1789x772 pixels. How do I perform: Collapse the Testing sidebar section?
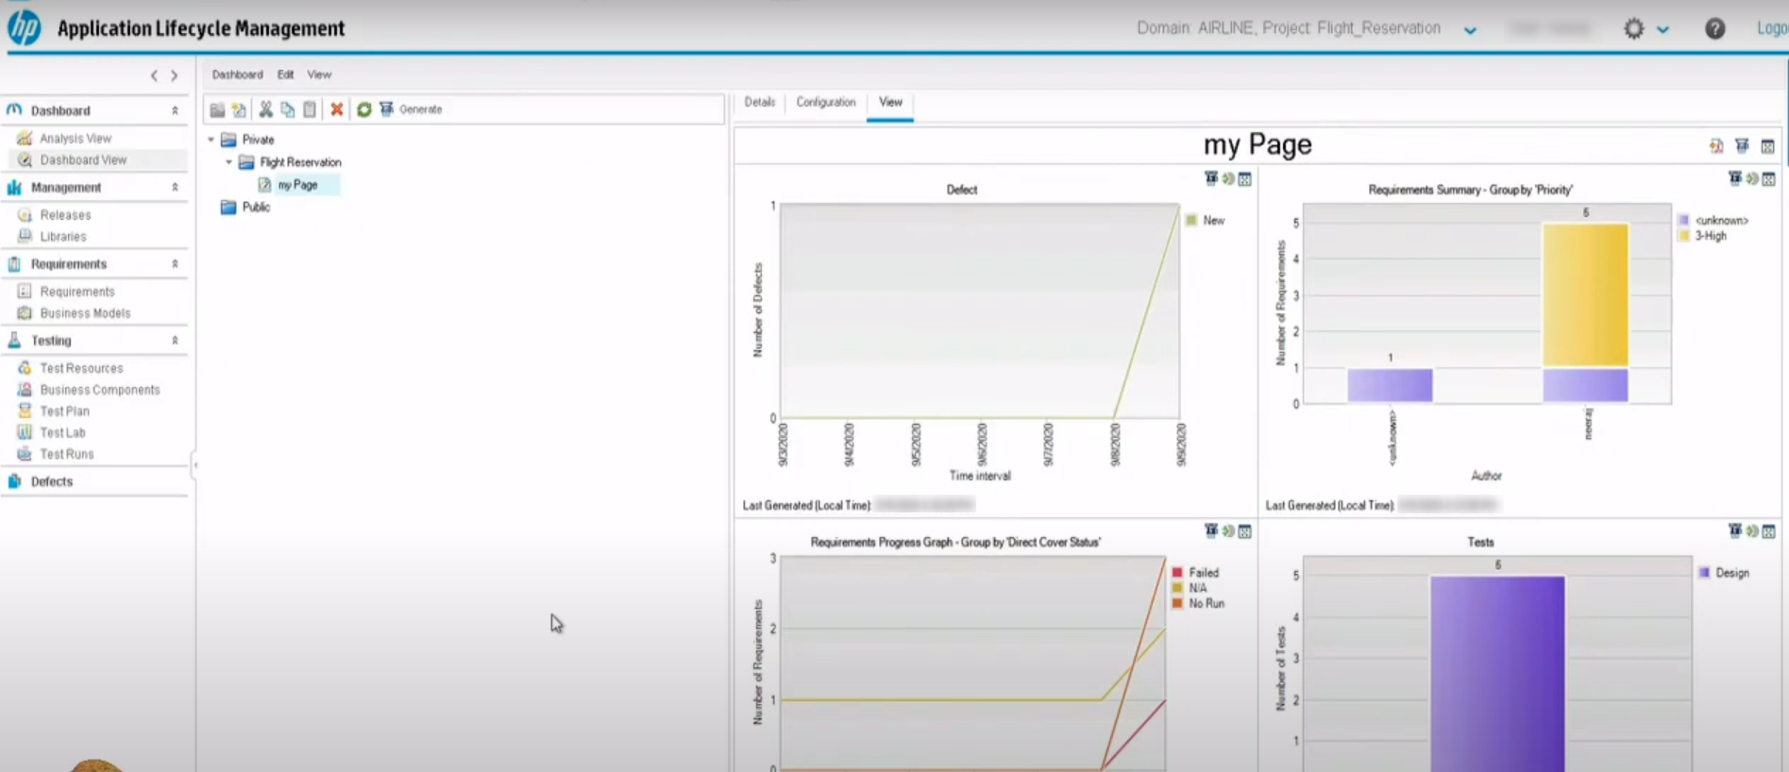(x=175, y=341)
